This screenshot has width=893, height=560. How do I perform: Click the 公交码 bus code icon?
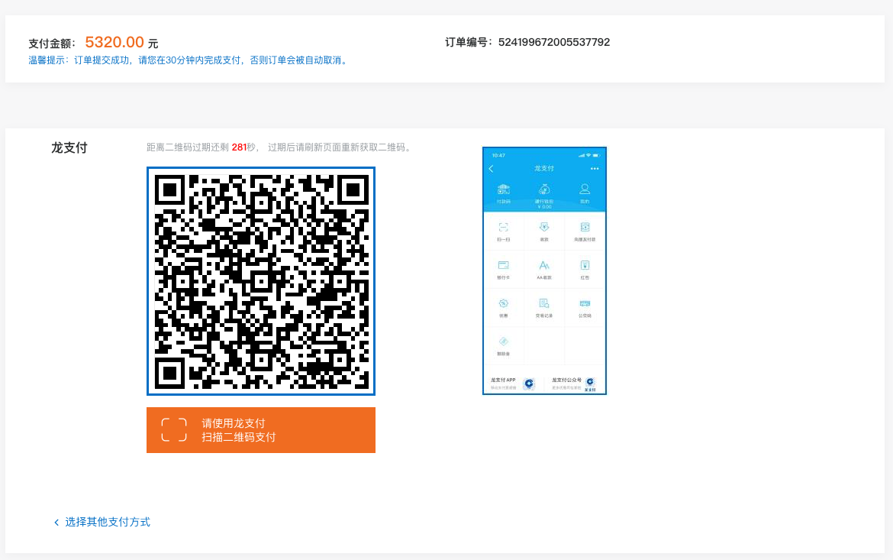click(x=585, y=303)
